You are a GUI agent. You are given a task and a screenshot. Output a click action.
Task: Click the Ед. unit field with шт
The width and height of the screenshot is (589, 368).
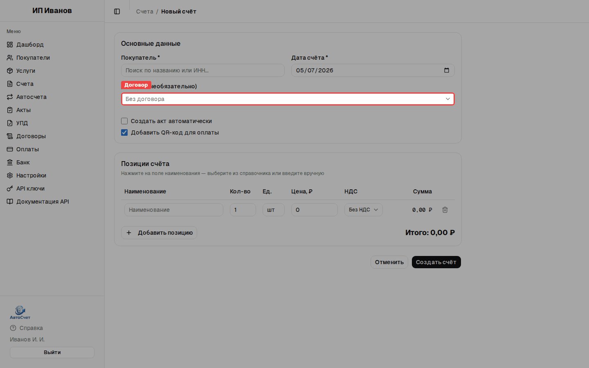click(274, 210)
